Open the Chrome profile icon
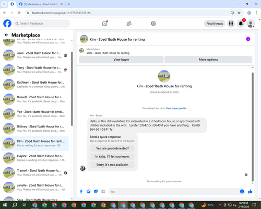 249,13
